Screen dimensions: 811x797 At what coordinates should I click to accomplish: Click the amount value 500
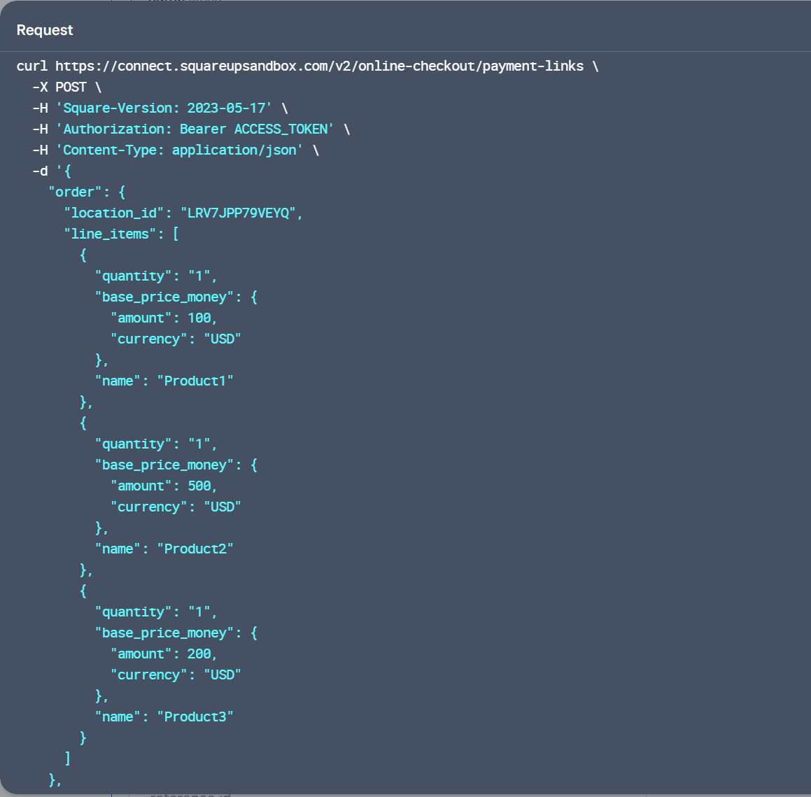199,486
